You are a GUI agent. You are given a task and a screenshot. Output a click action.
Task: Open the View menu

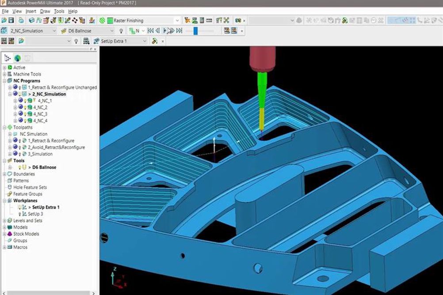tap(17, 11)
